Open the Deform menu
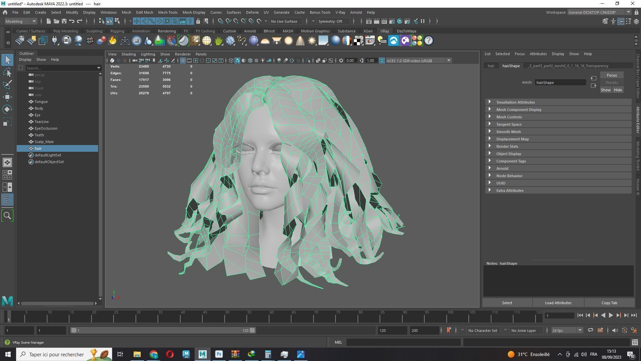The image size is (641, 361). tap(252, 12)
